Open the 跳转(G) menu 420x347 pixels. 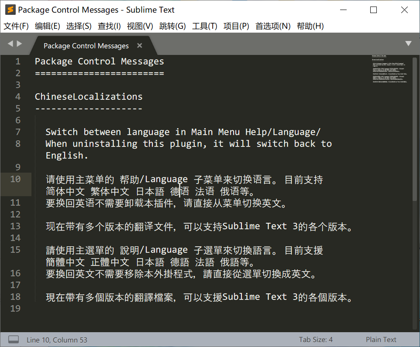172,26
